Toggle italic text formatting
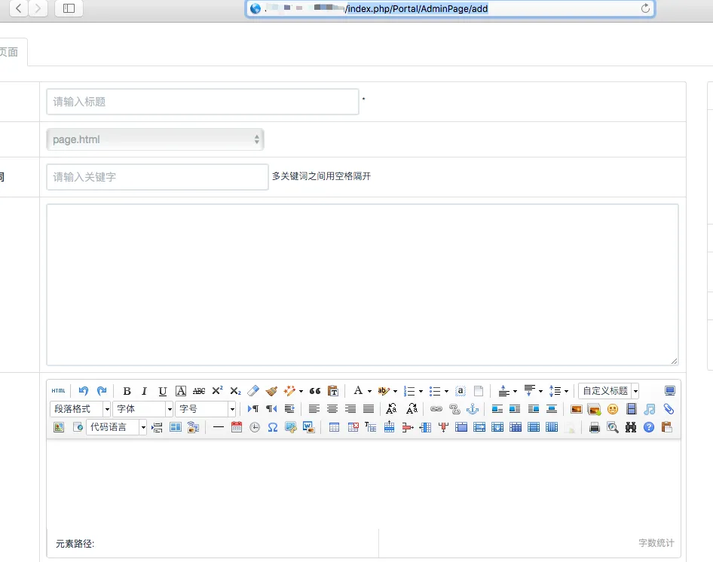The height and width of the screenshot is (562, 713). pyautogui.click(x=145, y=391)
